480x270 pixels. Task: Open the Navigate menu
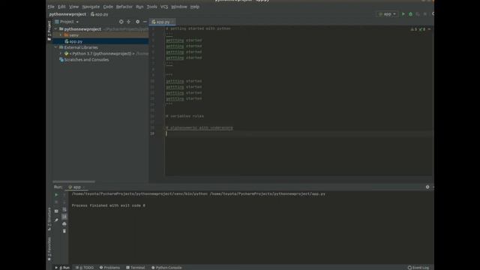91,7
